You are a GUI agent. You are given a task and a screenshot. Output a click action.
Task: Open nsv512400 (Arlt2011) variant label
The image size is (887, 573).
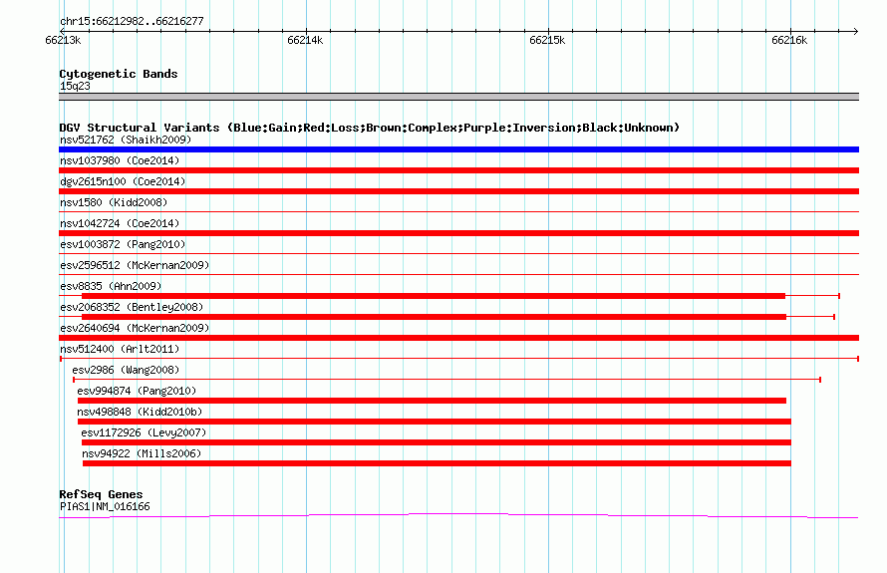tap(120, 349)
